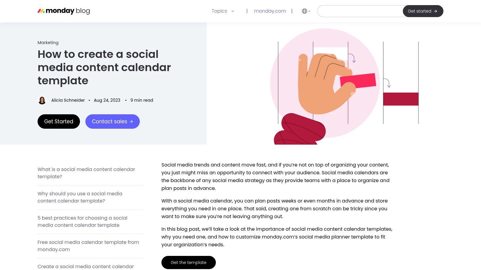The image size is (481, 270).
Task: Click the Get Started button
Action: coord(58,121)
